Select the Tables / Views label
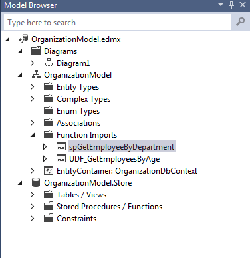 (81, 195)
